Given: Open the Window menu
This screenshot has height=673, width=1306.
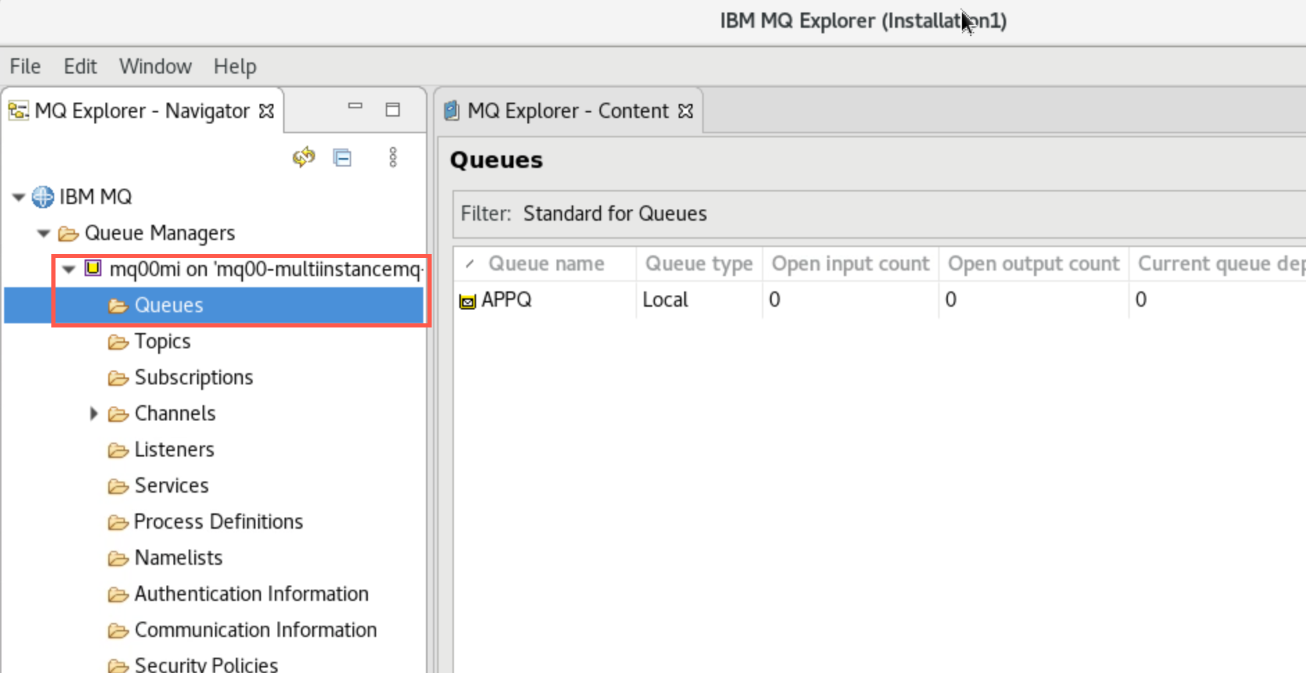Looking at the screenshot, I should coord(155,67).
